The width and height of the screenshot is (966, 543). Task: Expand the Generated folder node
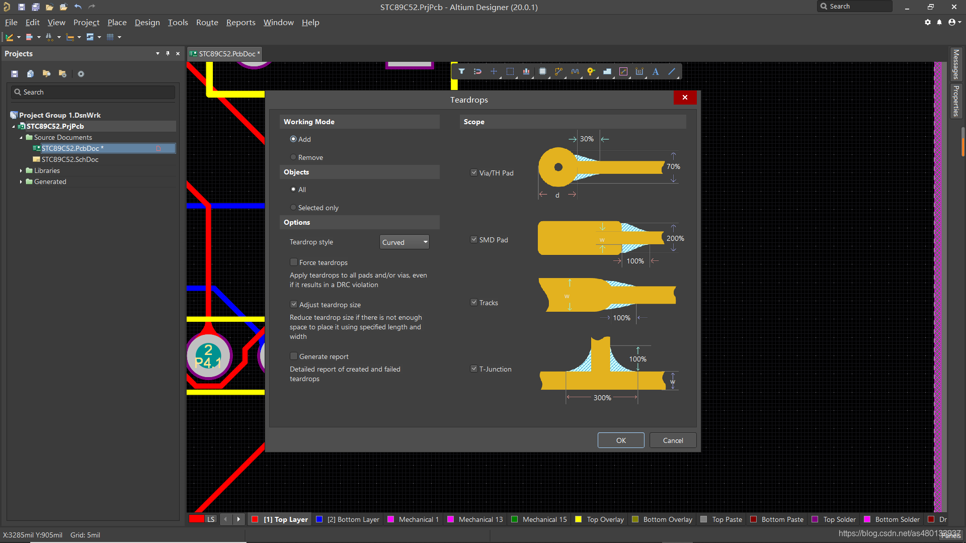click(21, 182)
